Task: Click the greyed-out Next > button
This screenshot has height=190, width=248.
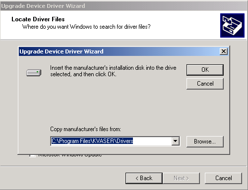Action: click(181, 178)
